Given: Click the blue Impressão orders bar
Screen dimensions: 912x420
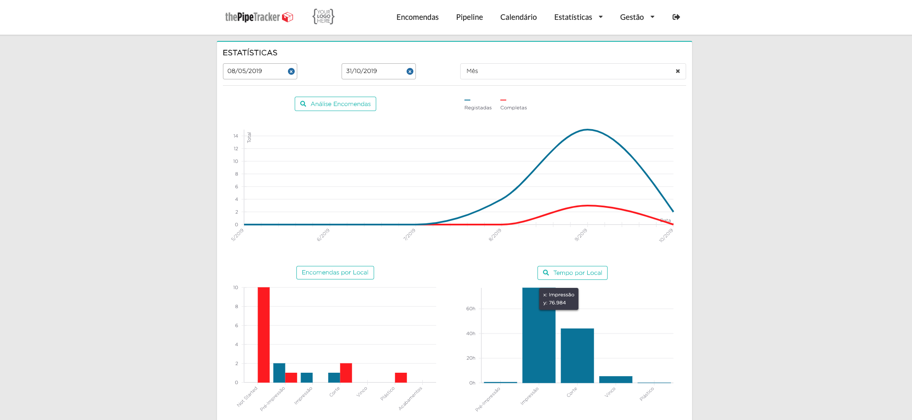Looking at the screenshot, I should click(307, 377).
